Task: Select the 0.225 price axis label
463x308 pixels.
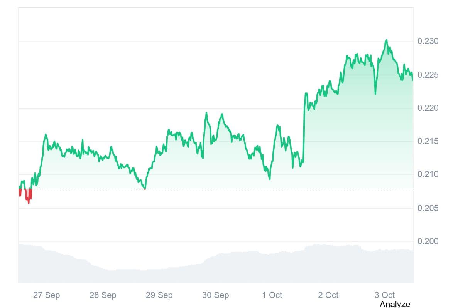Action: [x=428, y=75]
